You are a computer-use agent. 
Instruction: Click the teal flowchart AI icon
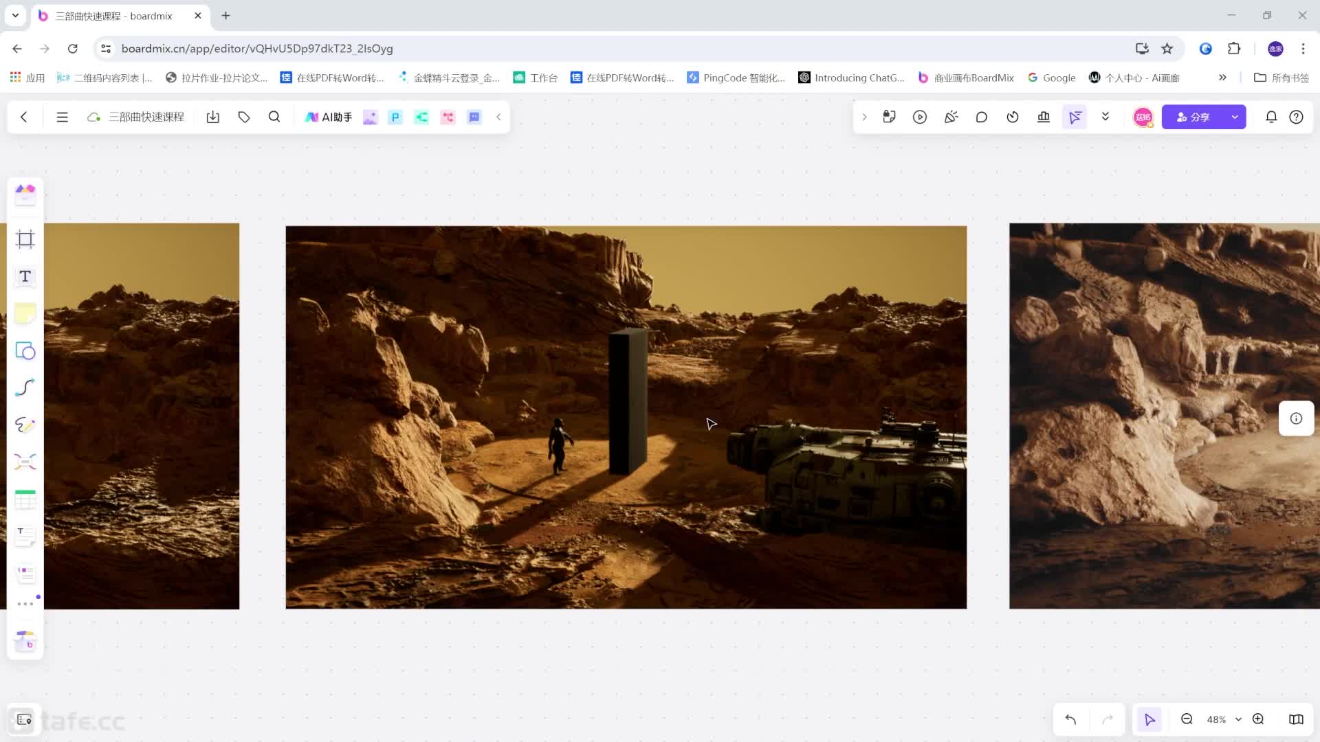click(x=421, y=117)
